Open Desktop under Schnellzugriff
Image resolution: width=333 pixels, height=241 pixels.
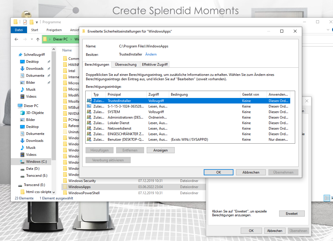point(32,62)
